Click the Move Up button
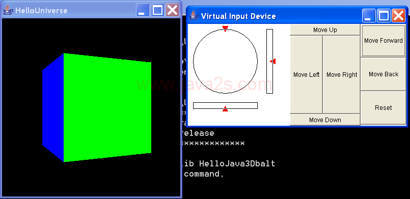Viewport: 410px width, 199px height. pos(325,30)
